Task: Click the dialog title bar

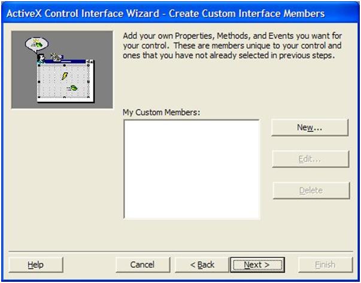Action: (x=180, y=13)
